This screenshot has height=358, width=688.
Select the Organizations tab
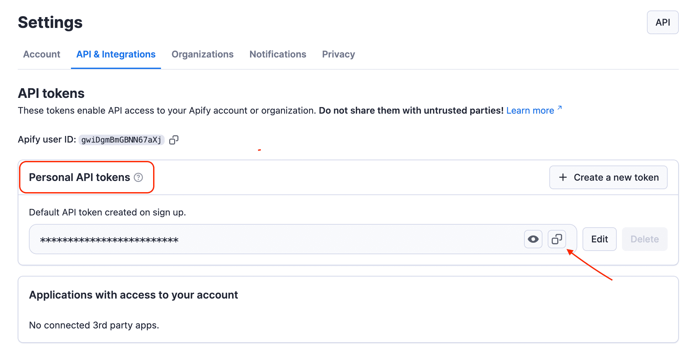click(x=202, y=54)
